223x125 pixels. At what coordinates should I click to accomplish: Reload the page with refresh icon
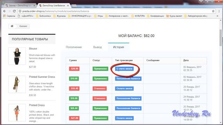point(14,11)
